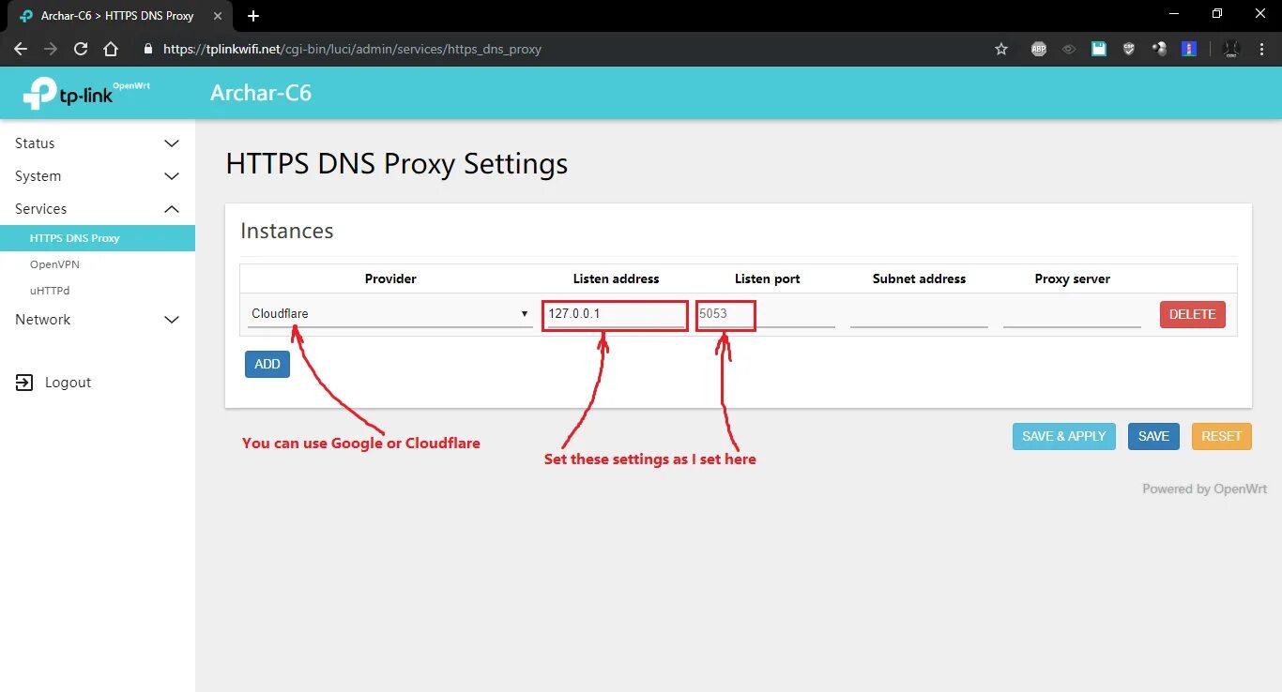Image resolution: width=1282 pixels, height=692 pixels.
Task: Open the grey spheres extension
Action: [x=1159, y=49]
